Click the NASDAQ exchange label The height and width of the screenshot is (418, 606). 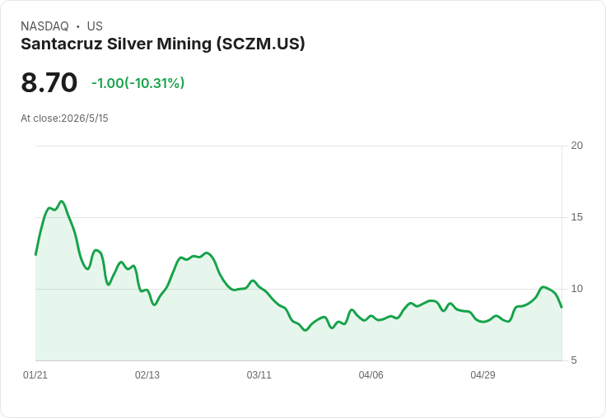pyautogui.click(x=44, y=26)
